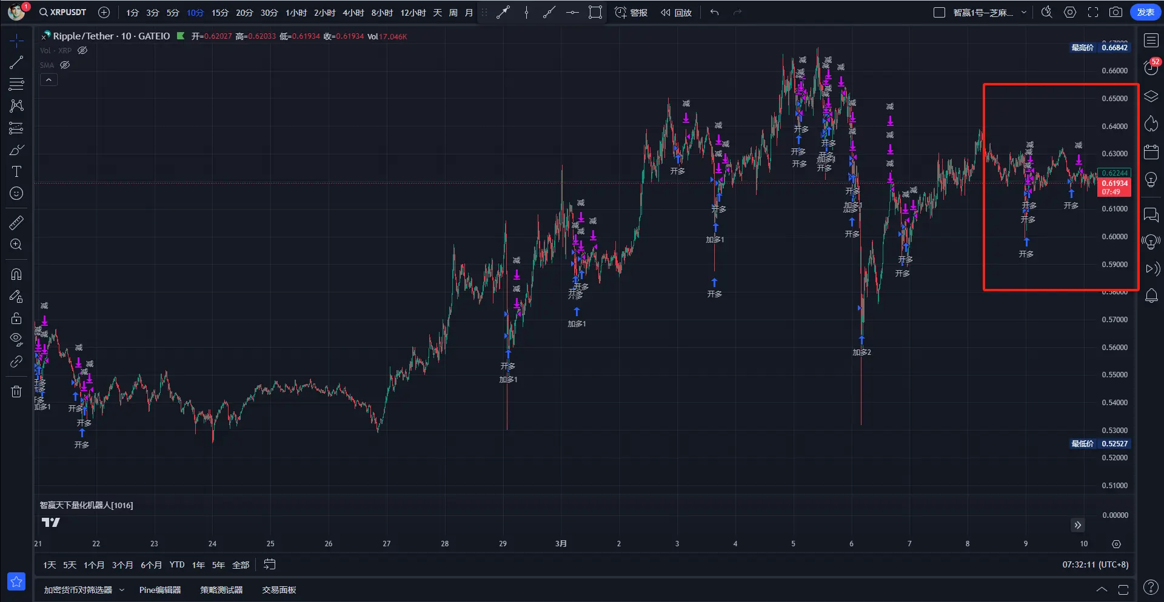This screenshot has height=602, width=1164.
Task: Switch to the 15分 timeframe
Action: pyautogui.click(x=220, y=13)
